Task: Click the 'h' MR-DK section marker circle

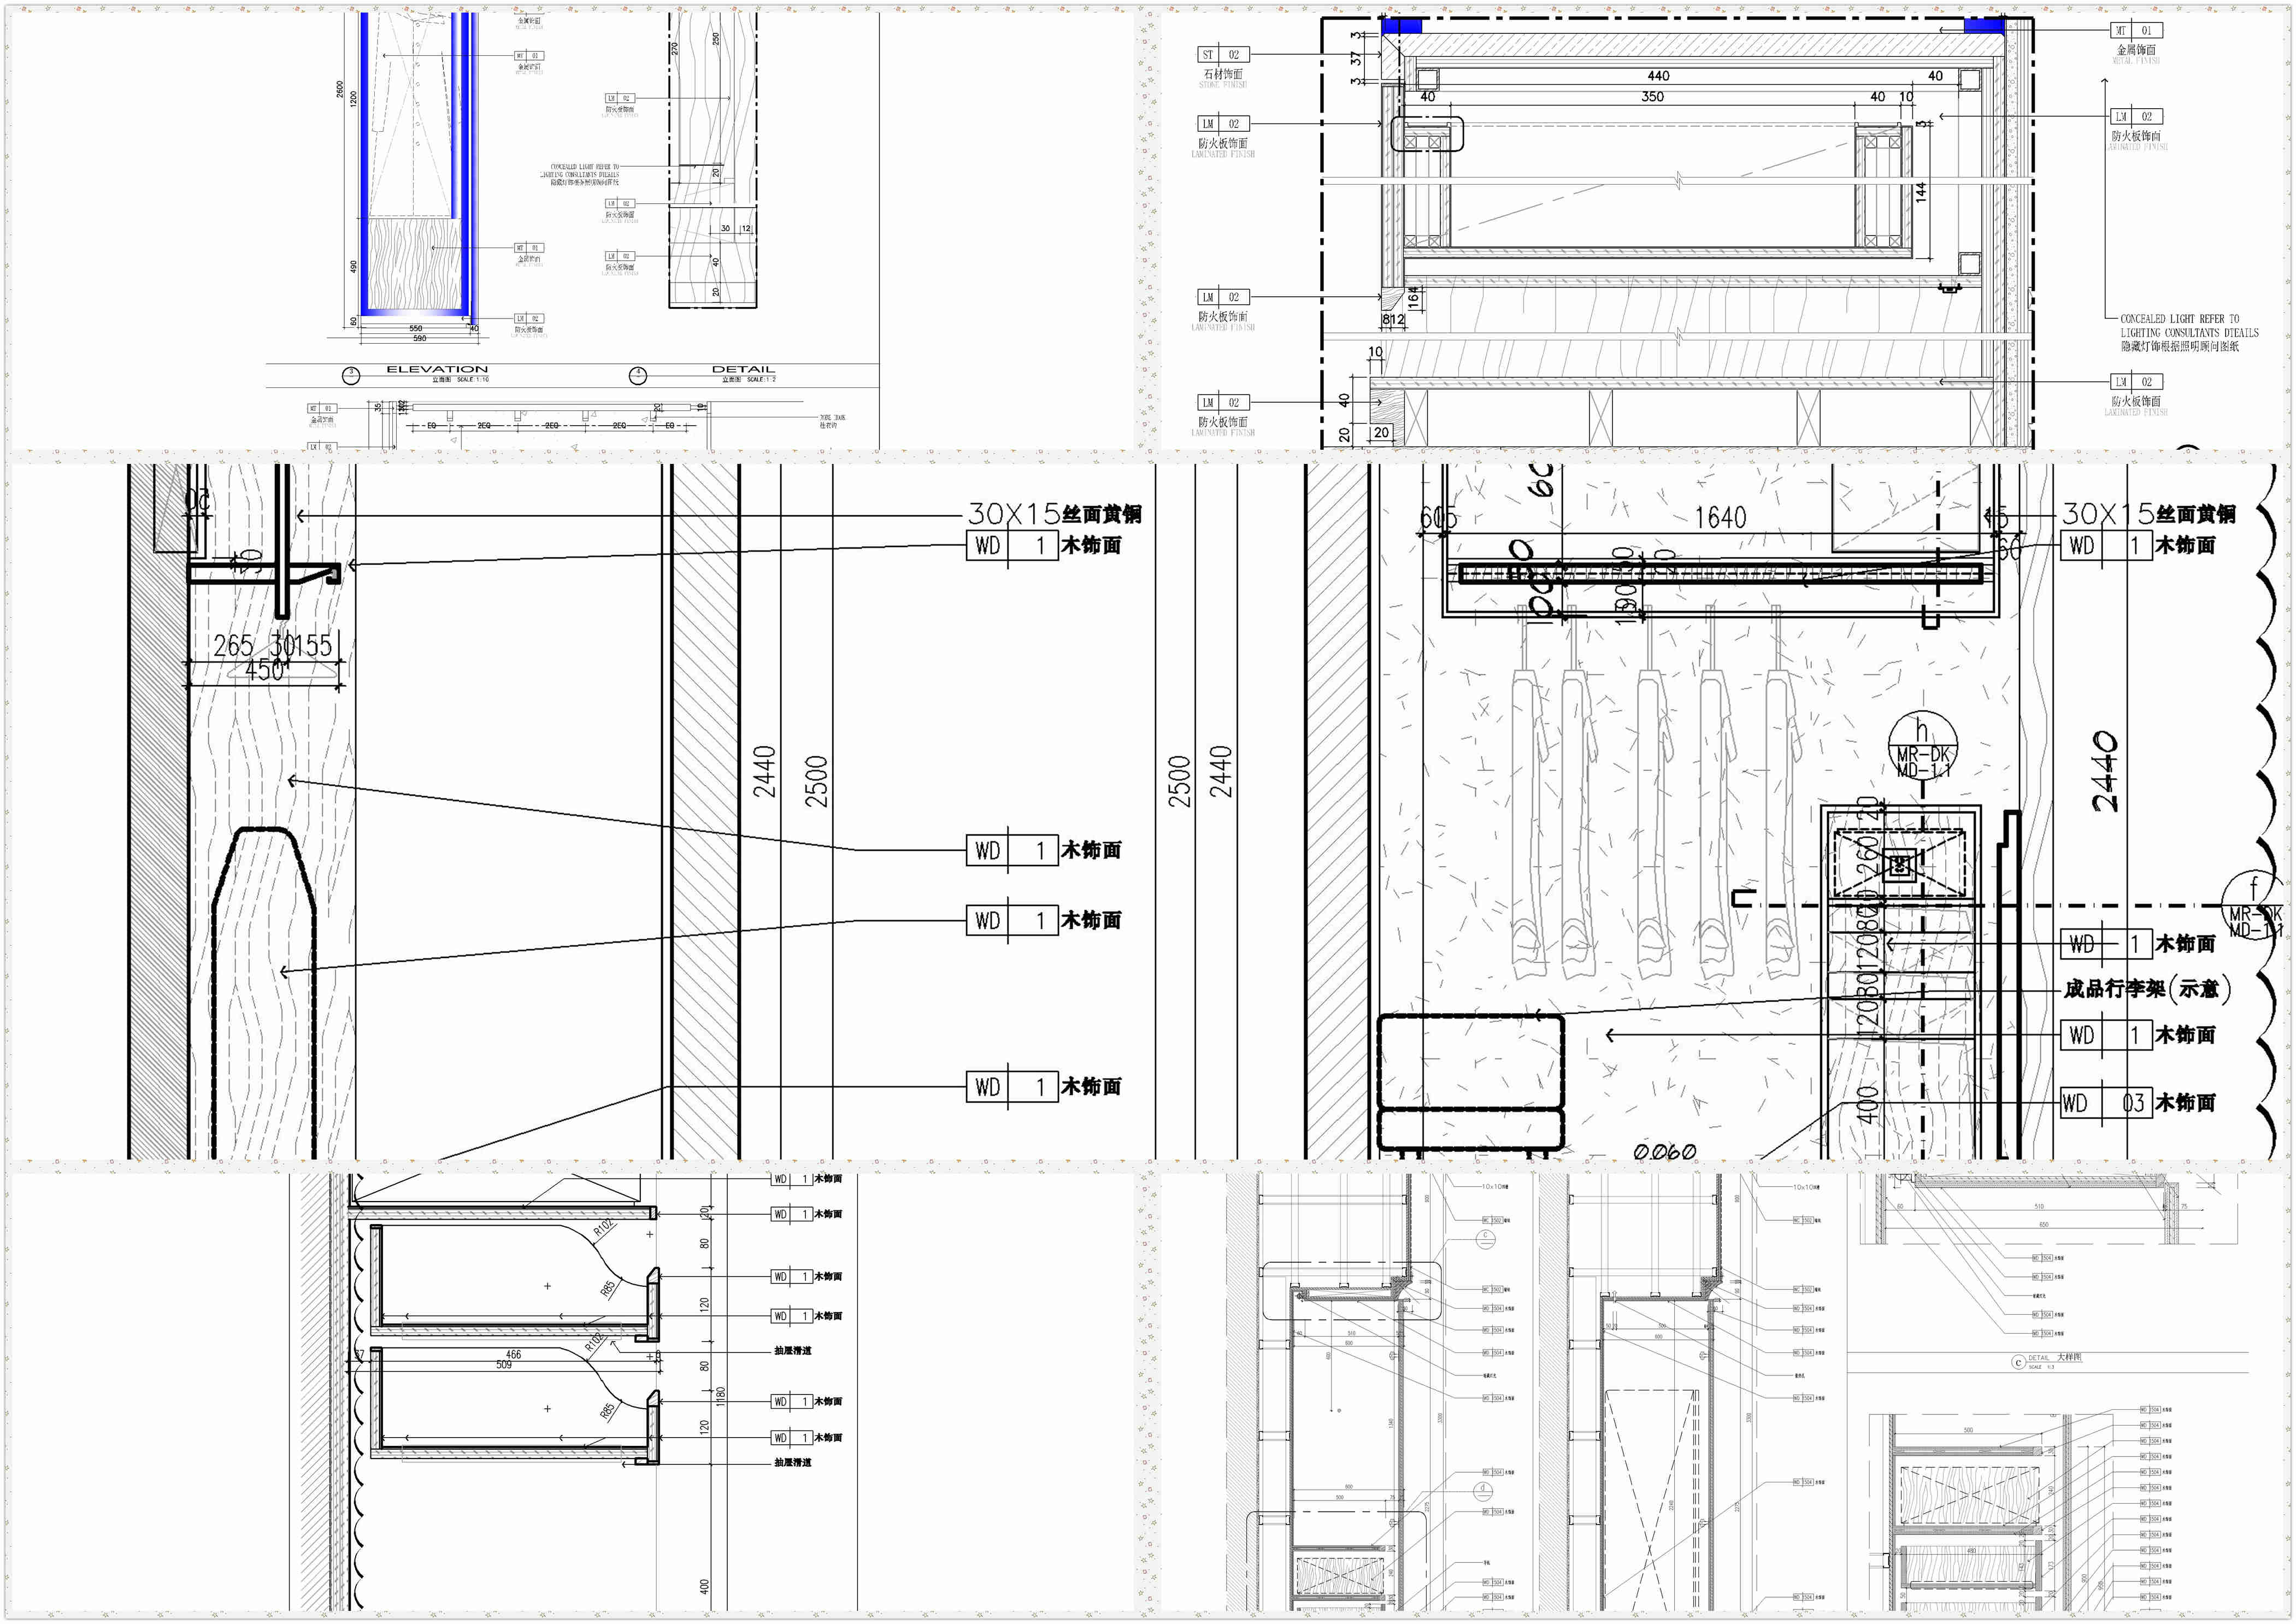Action: tap(1921, 746)
